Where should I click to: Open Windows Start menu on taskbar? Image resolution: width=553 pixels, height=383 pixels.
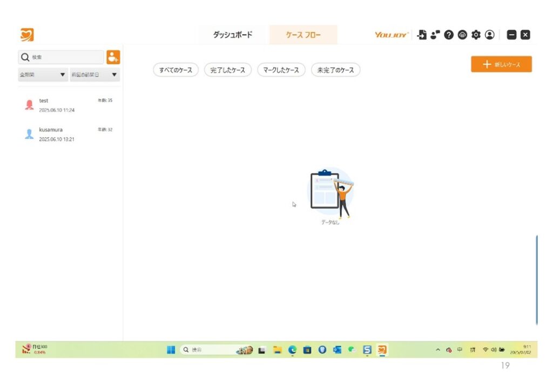[x=171, y=350]
